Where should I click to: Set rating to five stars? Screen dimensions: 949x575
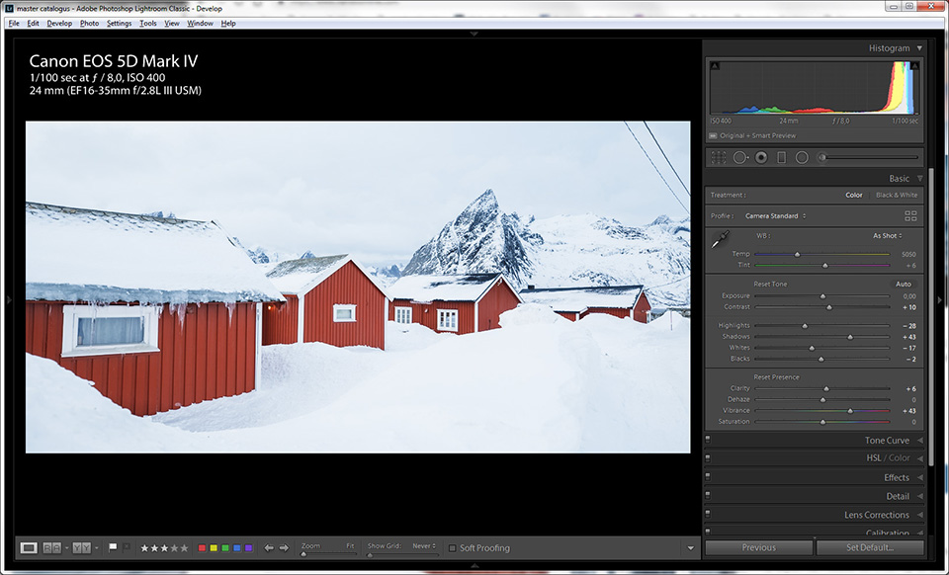point(184,548)
